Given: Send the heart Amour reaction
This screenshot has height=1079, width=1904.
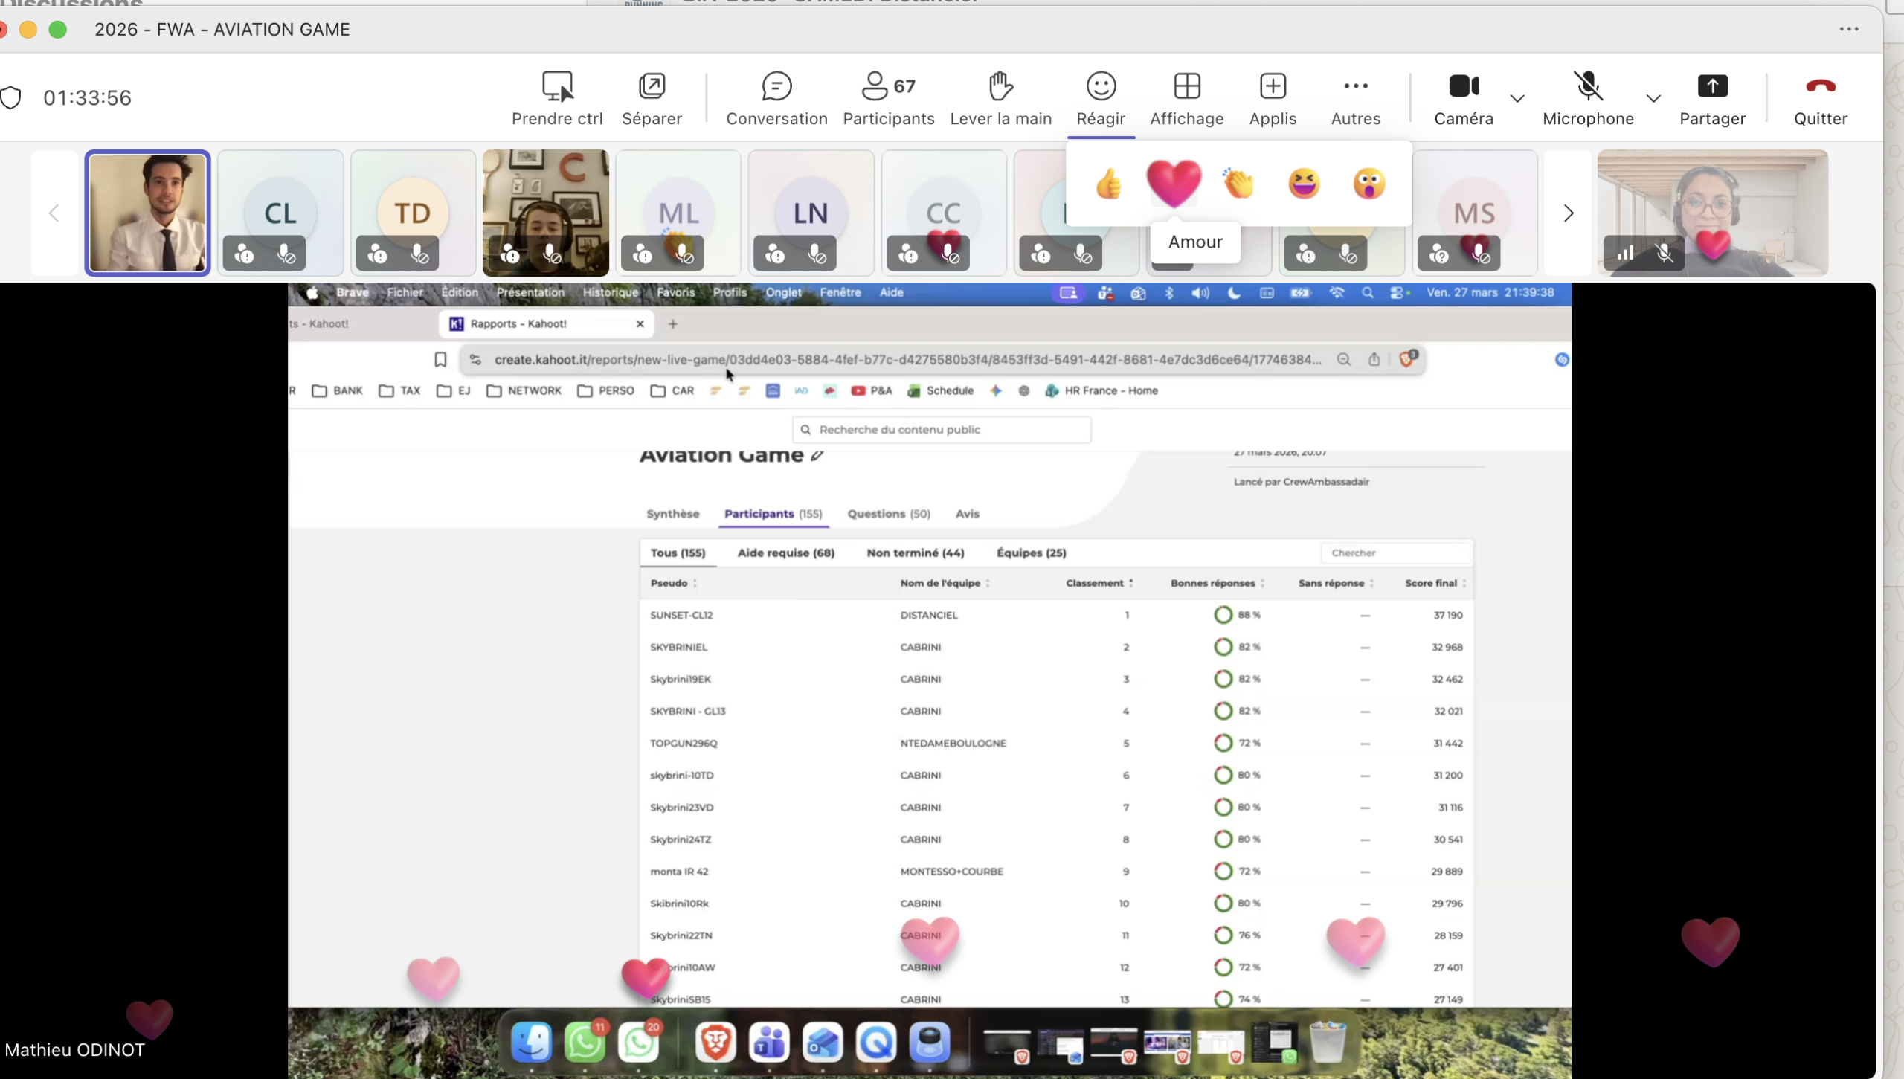Looking at the screenshot, I should tap(1173, 183).
